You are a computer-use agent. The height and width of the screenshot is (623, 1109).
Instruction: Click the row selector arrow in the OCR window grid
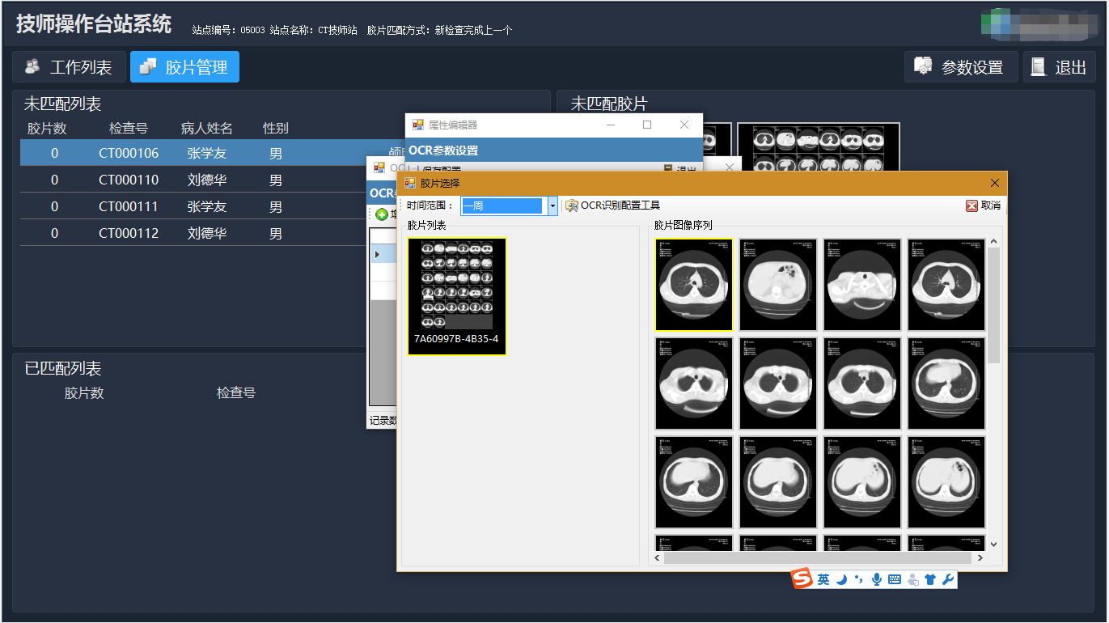377,255
